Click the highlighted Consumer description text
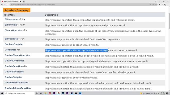This screenshot has height=95, width=170. coord(77,50)
